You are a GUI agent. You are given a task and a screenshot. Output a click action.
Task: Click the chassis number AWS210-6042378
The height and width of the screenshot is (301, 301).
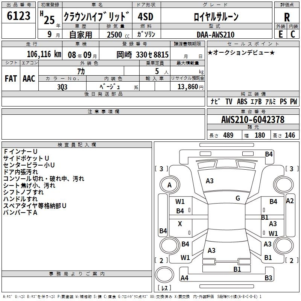tap(253, 120)
